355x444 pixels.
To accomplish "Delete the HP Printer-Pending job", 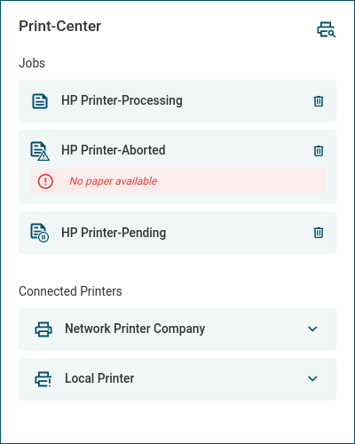I will (319, 233).
